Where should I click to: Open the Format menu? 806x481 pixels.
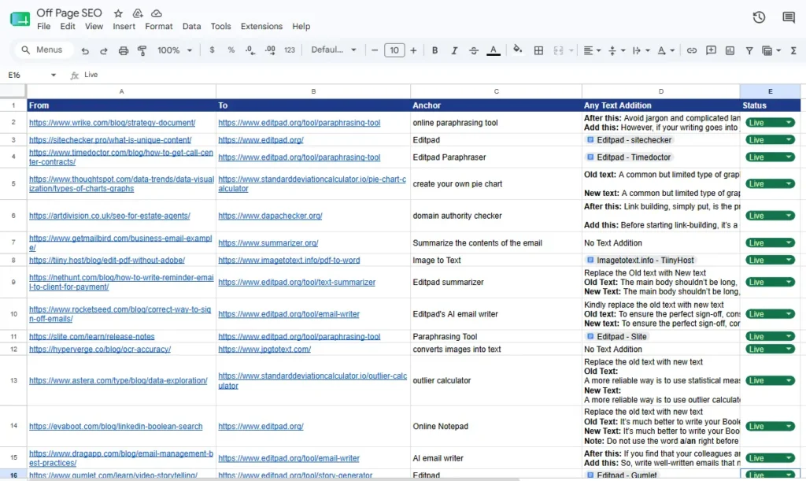pyautogui.click(x=159, y=26)
